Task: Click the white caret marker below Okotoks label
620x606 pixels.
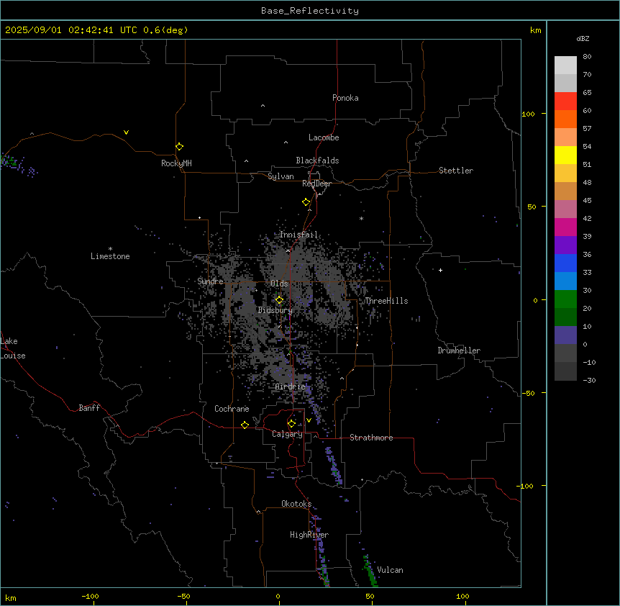Action: [259, 512]
